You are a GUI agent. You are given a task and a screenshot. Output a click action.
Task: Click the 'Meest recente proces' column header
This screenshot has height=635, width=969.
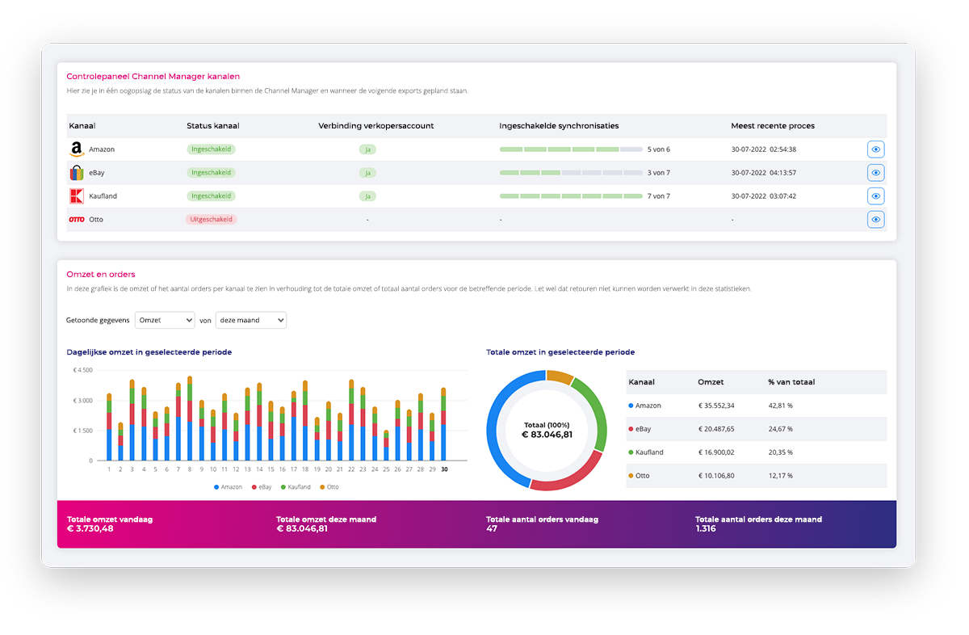(x=773, y=126)
